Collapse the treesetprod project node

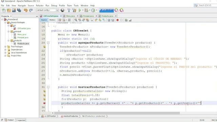tap(2, 19)
